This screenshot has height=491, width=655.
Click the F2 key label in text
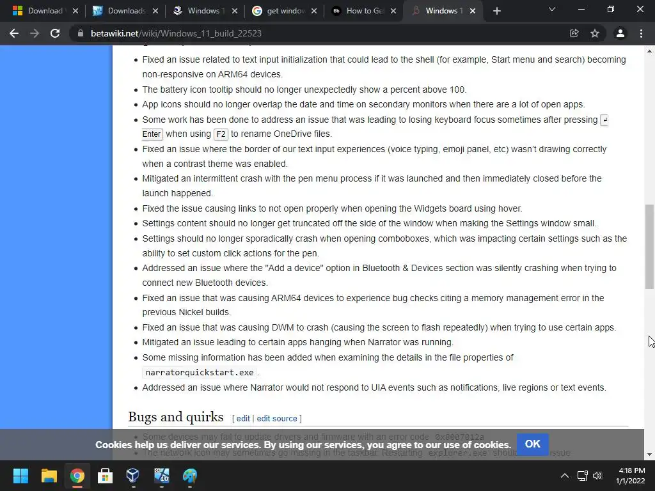click(221, 134)
